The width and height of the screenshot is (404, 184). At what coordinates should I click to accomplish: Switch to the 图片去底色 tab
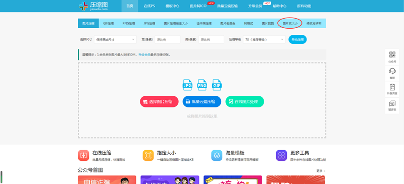pos(228,23)
